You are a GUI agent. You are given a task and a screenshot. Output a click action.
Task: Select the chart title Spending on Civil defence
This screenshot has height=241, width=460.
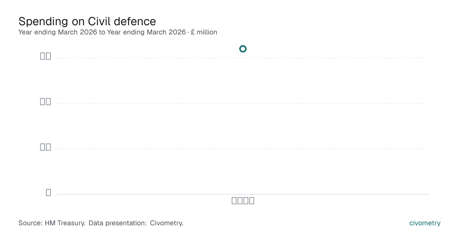(x=87, y=21)
